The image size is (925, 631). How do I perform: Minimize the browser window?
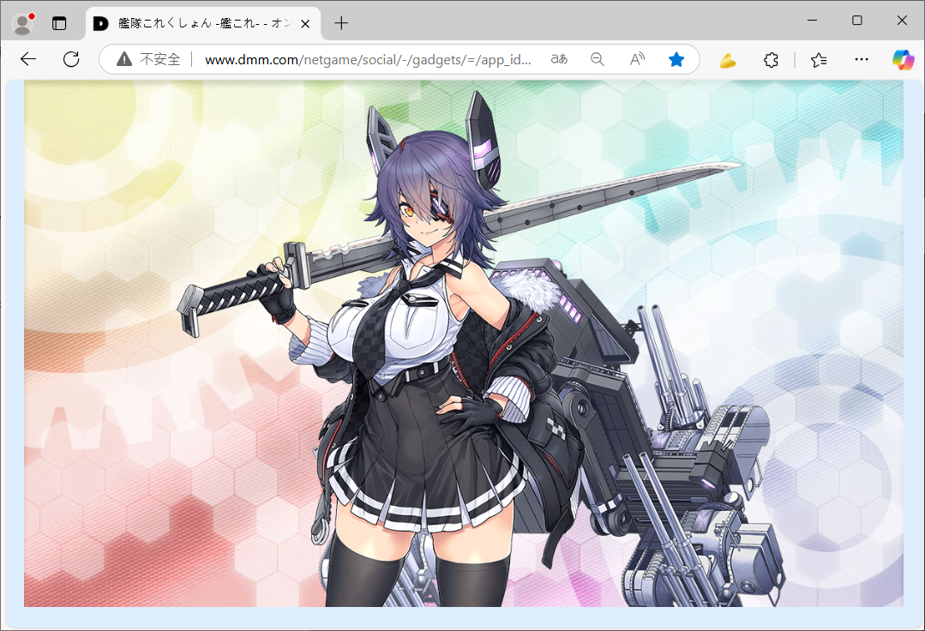click(813, 20)
